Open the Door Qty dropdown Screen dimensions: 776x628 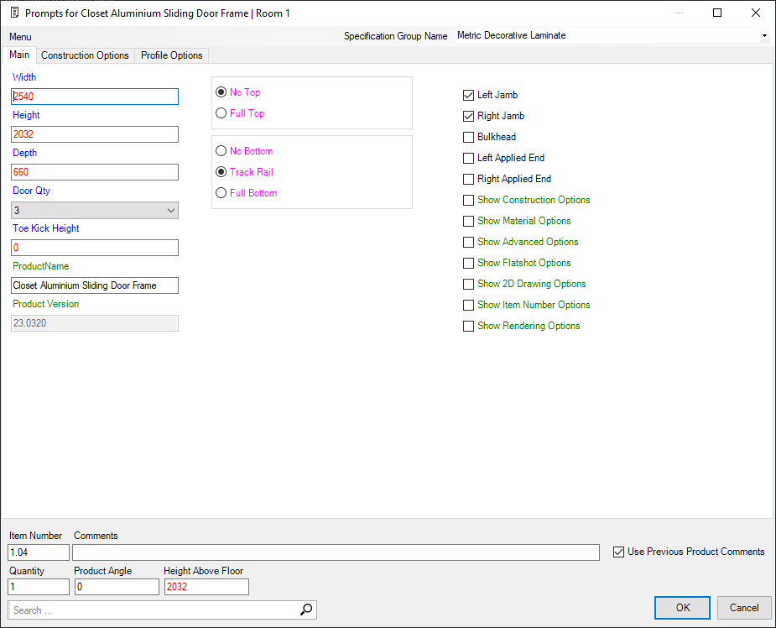95,210
